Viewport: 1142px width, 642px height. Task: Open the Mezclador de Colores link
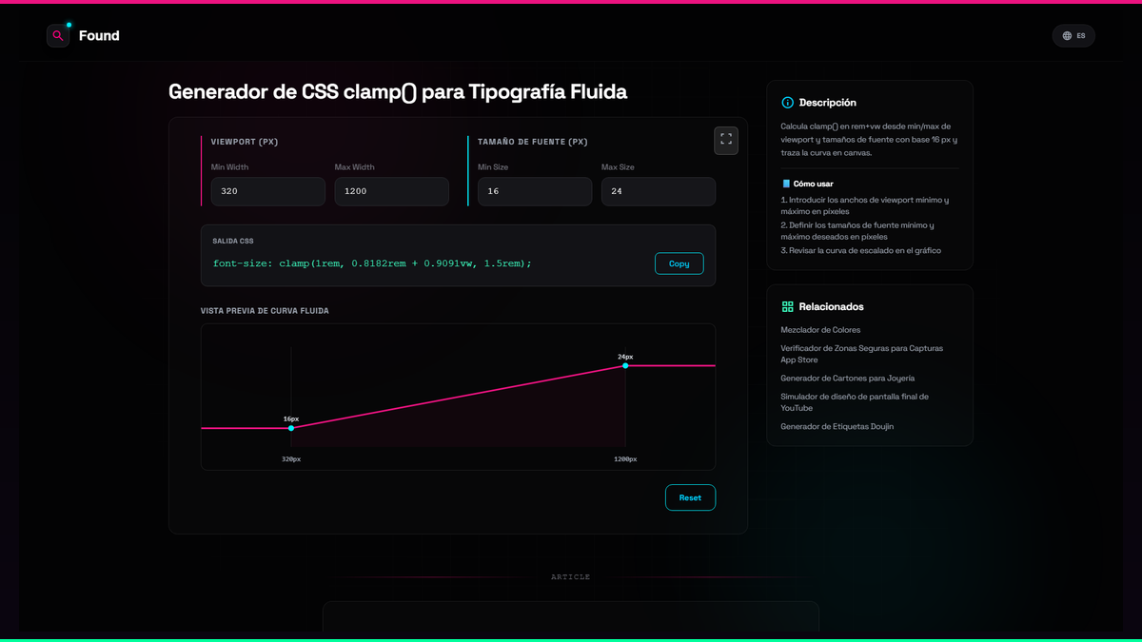(820, 330)
